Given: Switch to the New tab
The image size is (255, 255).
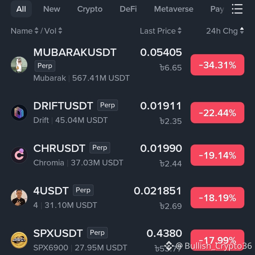Looking at the screenshot, I should click(52, 9).
